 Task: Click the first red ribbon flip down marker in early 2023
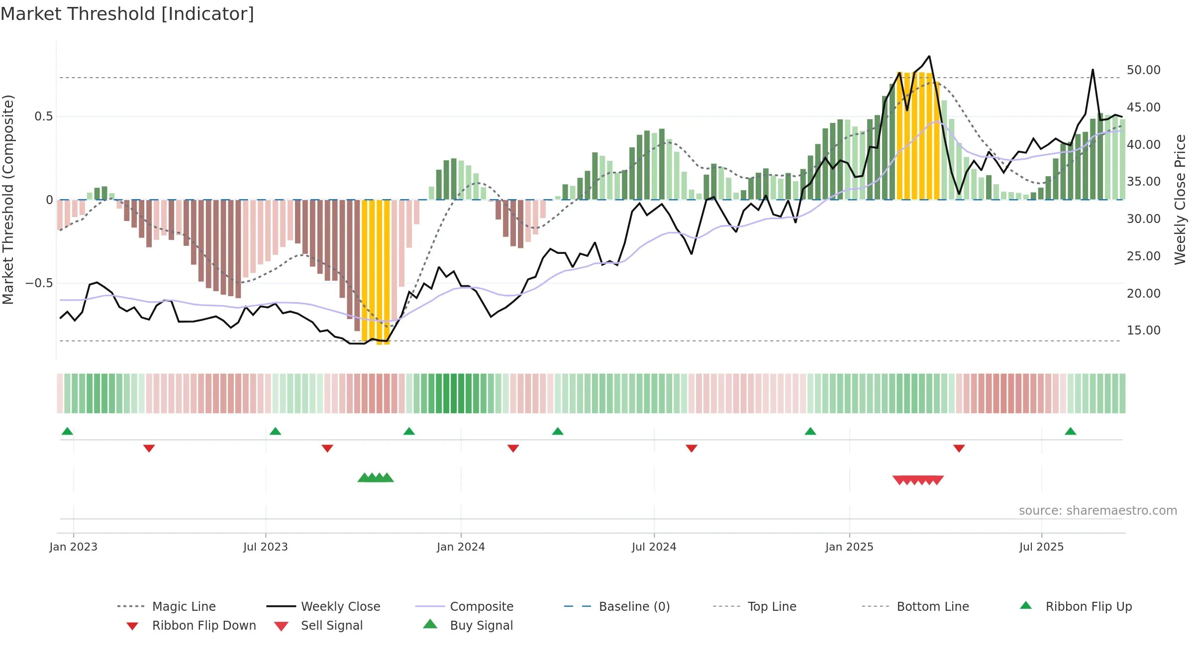coord(149,448)
